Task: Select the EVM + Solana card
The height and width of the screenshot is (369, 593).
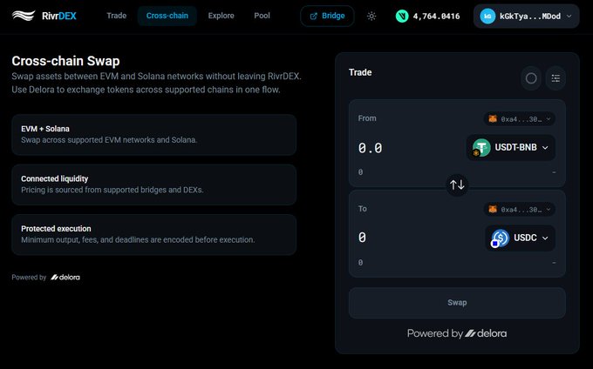Action: (x=154, y=135)
